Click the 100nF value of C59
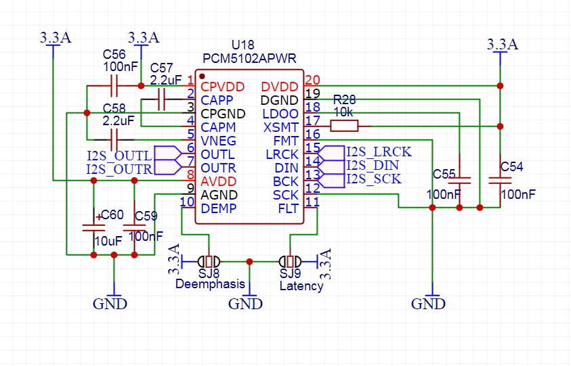Image resolution: width=571 pixels, height=366 pixels. (x=146, y=237)
